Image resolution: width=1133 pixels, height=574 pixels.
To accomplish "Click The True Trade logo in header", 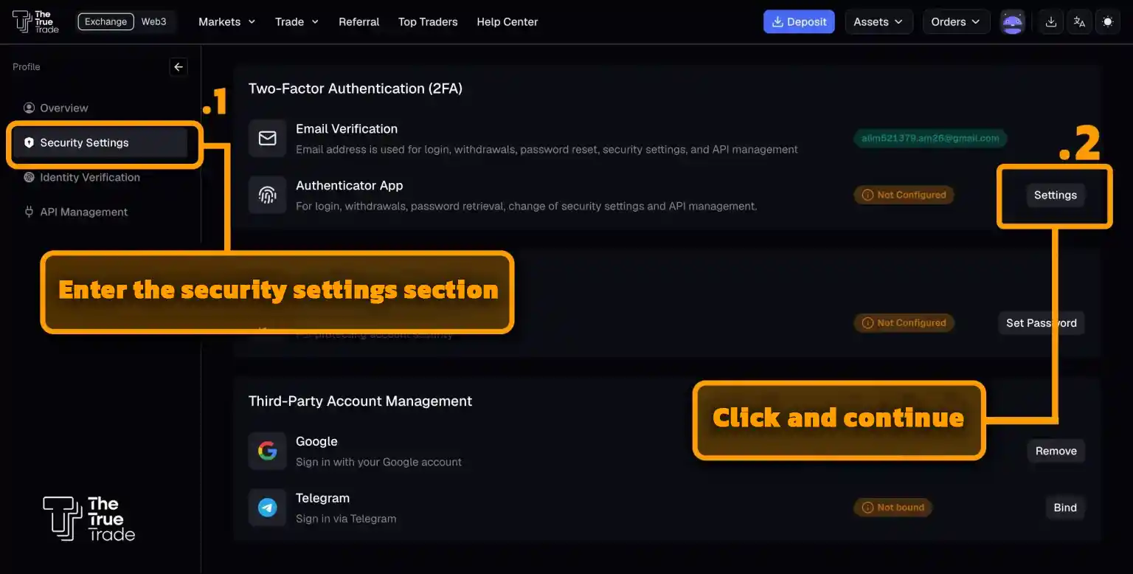I will [35, 21].
